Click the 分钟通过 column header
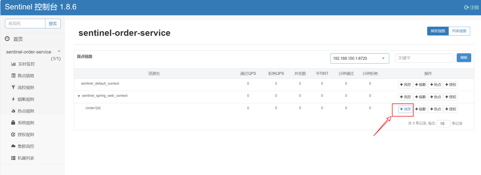The width and height of the screenshot is (481, 175). (346, 73)
